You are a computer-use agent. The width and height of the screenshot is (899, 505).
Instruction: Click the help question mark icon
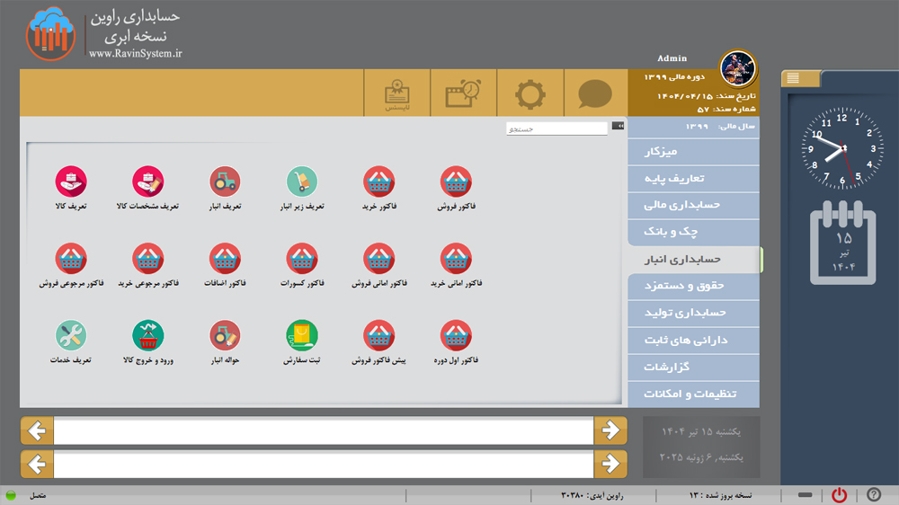pyautogui.click(x=873, y=495)
